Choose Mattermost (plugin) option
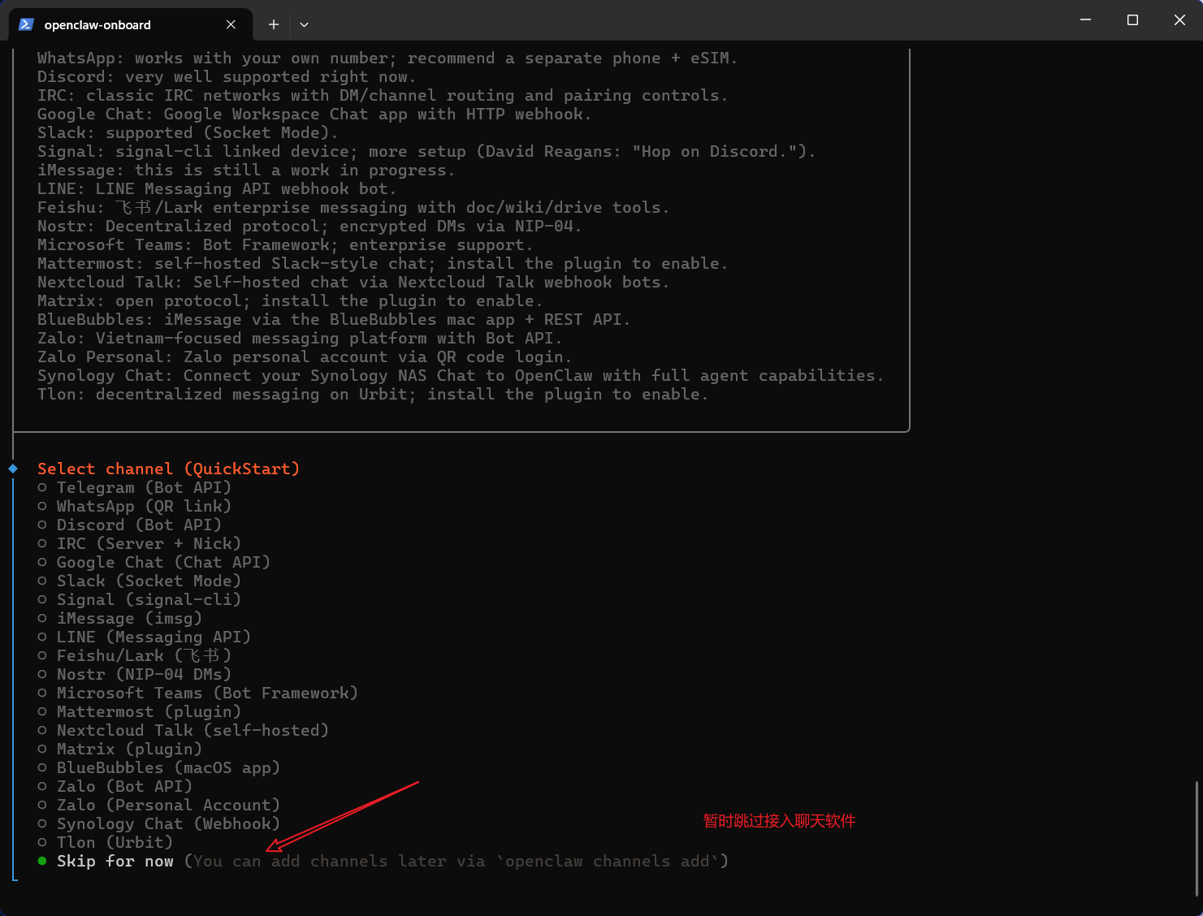Image resolution: width=1203 pixels, height=916 pixels. click(x=140, y=711)
